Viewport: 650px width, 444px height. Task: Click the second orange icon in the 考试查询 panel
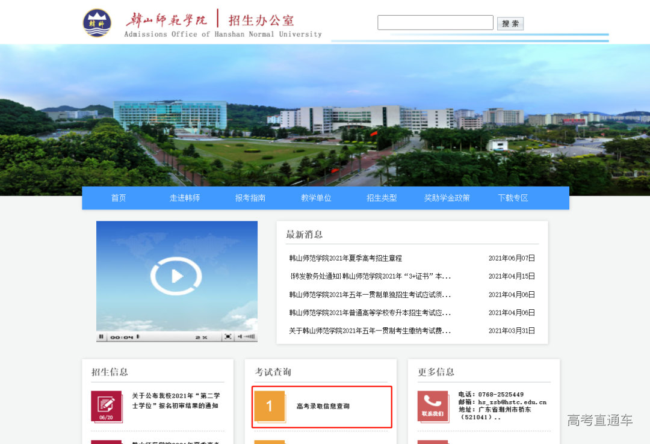pyautogui.click(x=270, y=442)
